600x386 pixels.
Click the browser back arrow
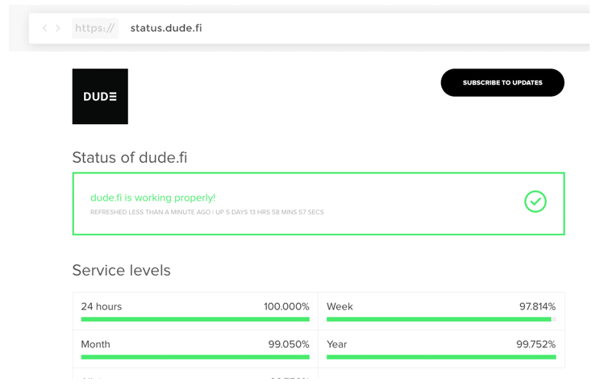coord(45,28)
